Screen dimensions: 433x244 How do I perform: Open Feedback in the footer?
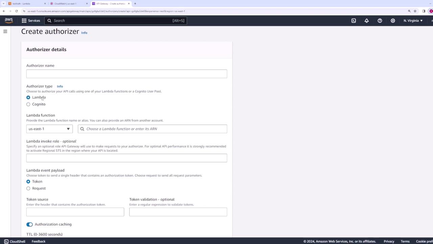(x=39, y=241)
